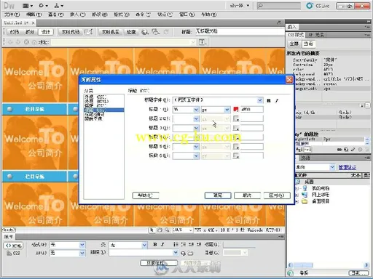Click the Heading 5 color swatch
The width and height of the screenshot is (373, 279).
[236, 147]
